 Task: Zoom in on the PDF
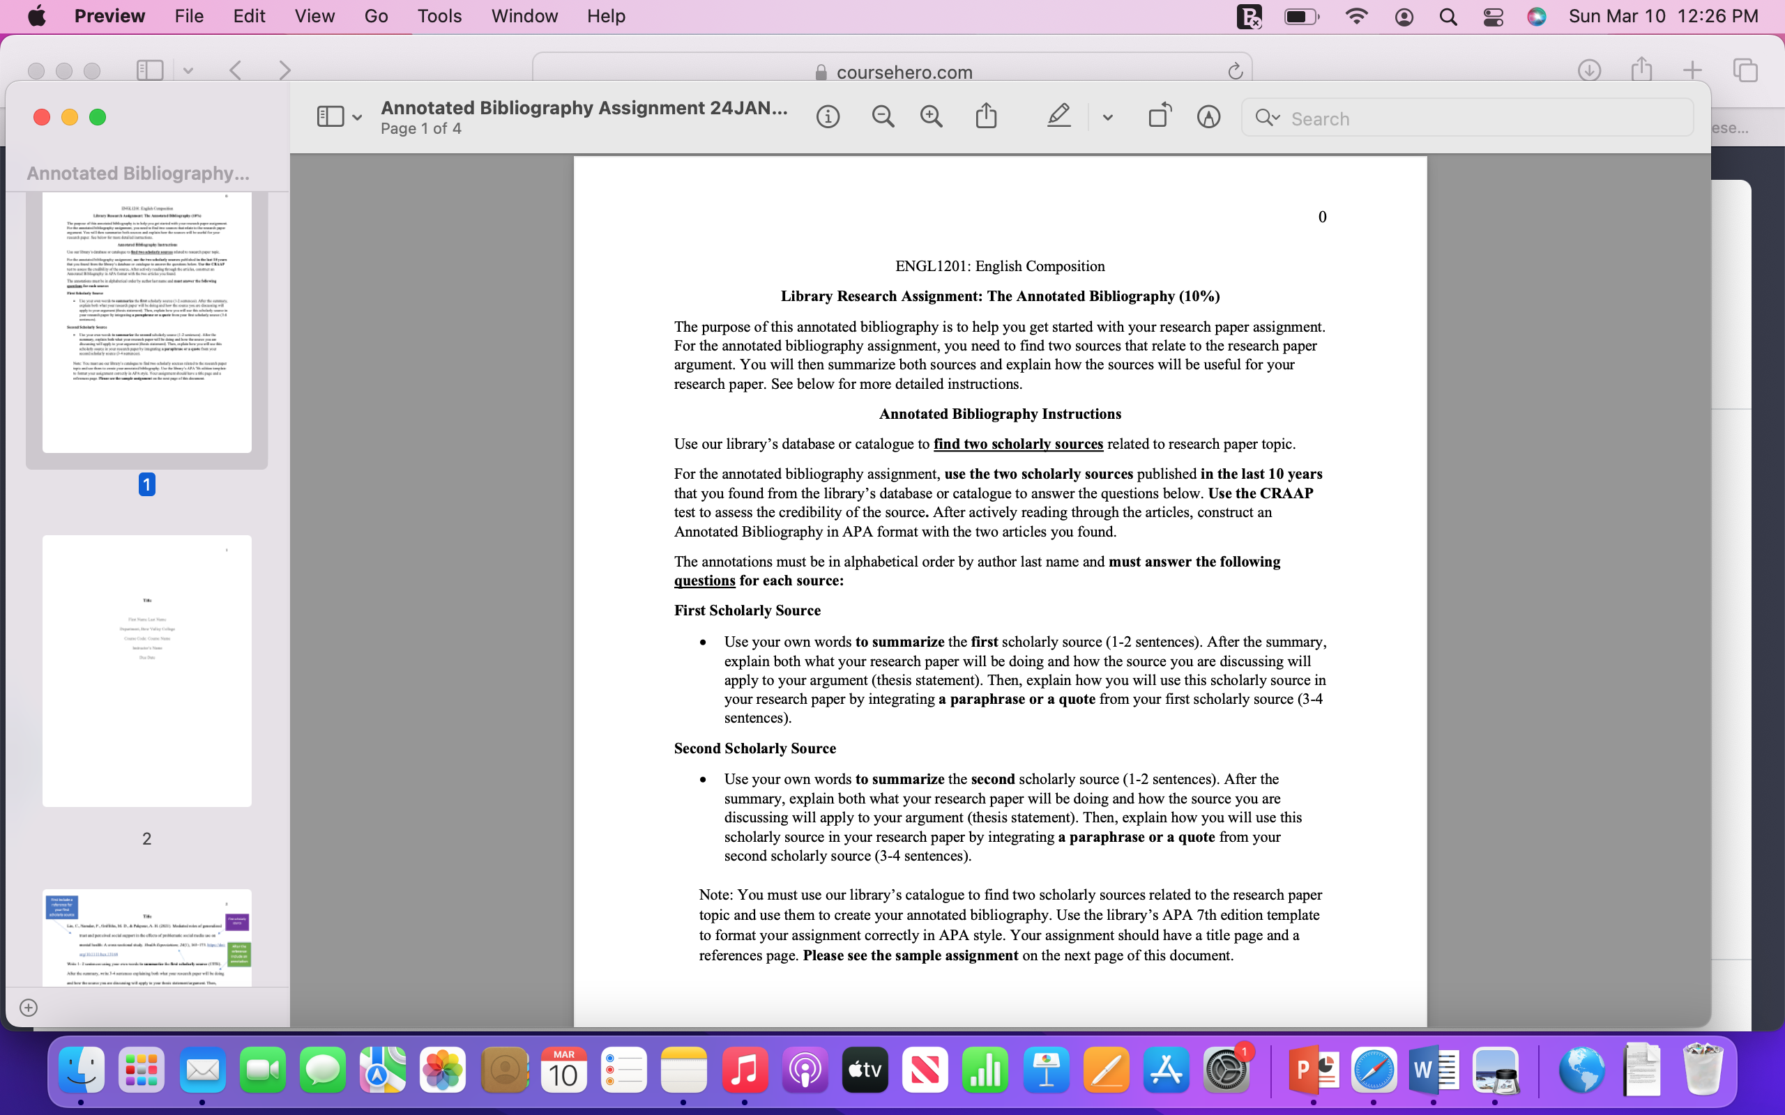click(x=931, y=116)
